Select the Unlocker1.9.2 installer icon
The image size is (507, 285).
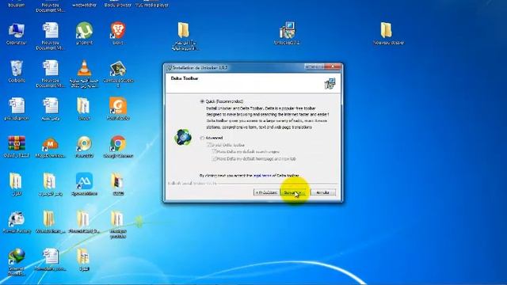(x=287, y=33)
